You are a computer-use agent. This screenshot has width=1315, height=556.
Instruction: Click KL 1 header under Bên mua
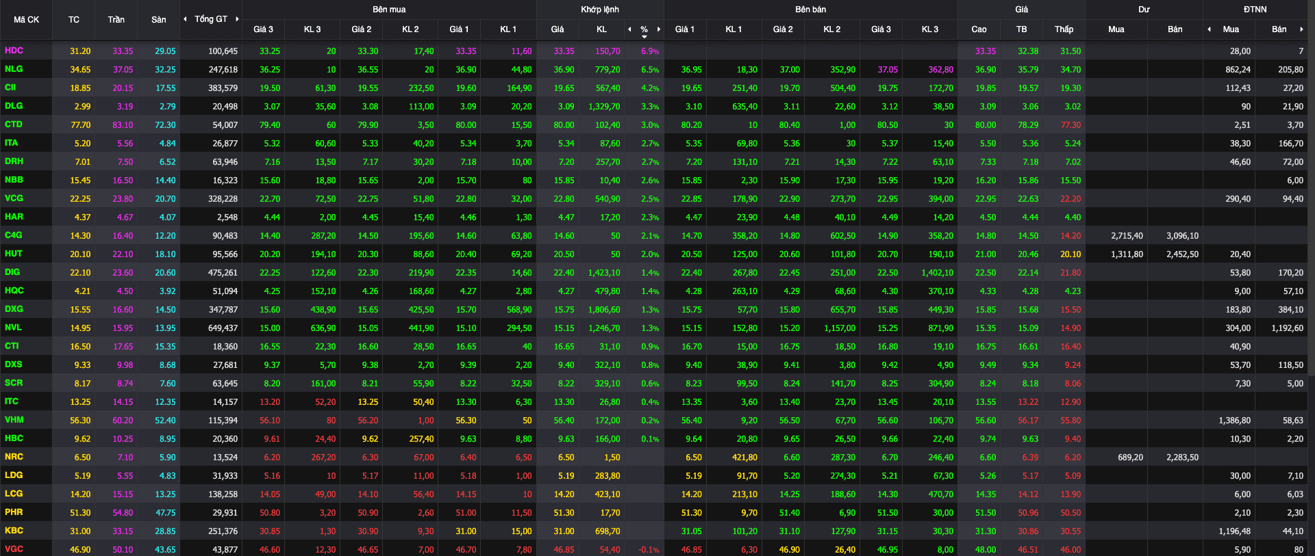pyautogui.click(x=508, y=29)
